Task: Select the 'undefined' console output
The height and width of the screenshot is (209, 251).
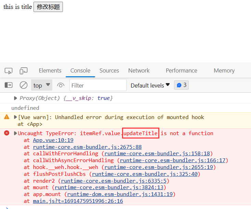Action: point(25,108)
